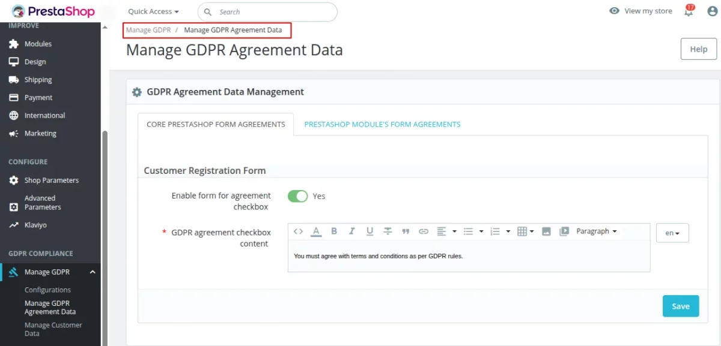Toggle the text color option in the editor
Image resolution: width=721 pixels, height=346 pixels.
(316, 231)
